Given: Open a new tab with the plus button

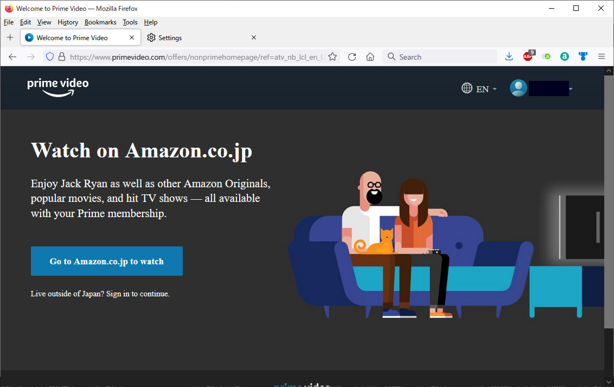Looking at the screenshot, I should point(10,37).
